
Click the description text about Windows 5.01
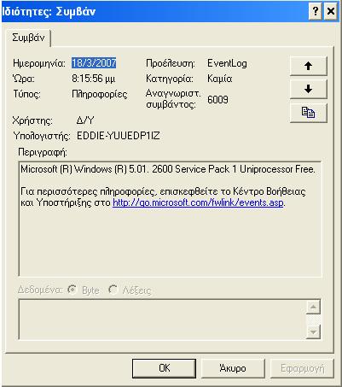(x=168, y=169)
